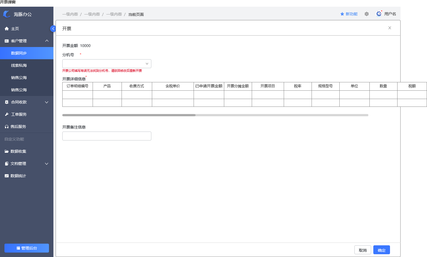Screen dimensions: 427x257
Task: Click the 新功能 link
Action: [352, 14]
